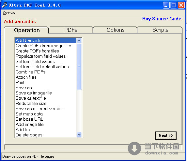Open the System menu
The image size is (187, 161).
click(x=9, y=13)
